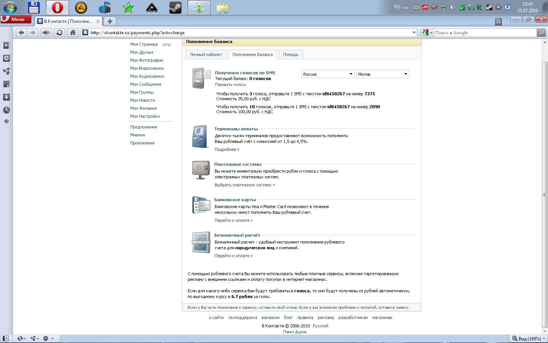Screen dimensions: 548x343
Task: Click the RU language indicator in tray
Action: [x=397, y=7]
